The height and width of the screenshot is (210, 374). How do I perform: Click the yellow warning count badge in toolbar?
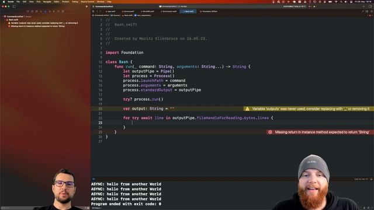point(314,6)
